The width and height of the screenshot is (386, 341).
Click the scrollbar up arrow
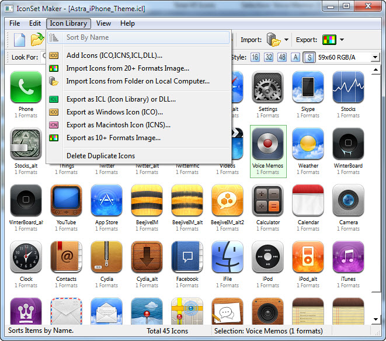point(375,70)
